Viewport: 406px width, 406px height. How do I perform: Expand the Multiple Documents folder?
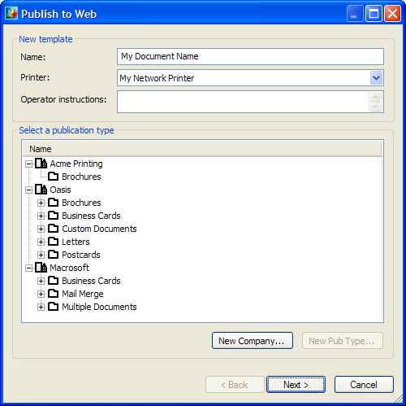(41, 308)
